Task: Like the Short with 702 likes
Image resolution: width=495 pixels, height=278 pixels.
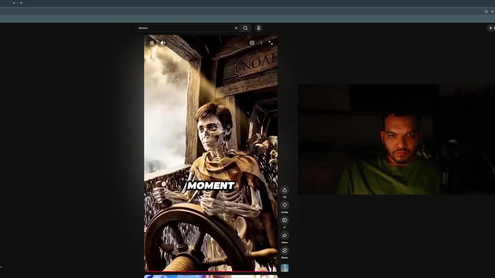Action: (x=285, y=190)
